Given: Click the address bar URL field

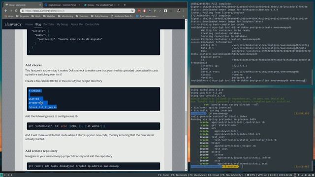Looking at the screenshot, I should [77, 11].
